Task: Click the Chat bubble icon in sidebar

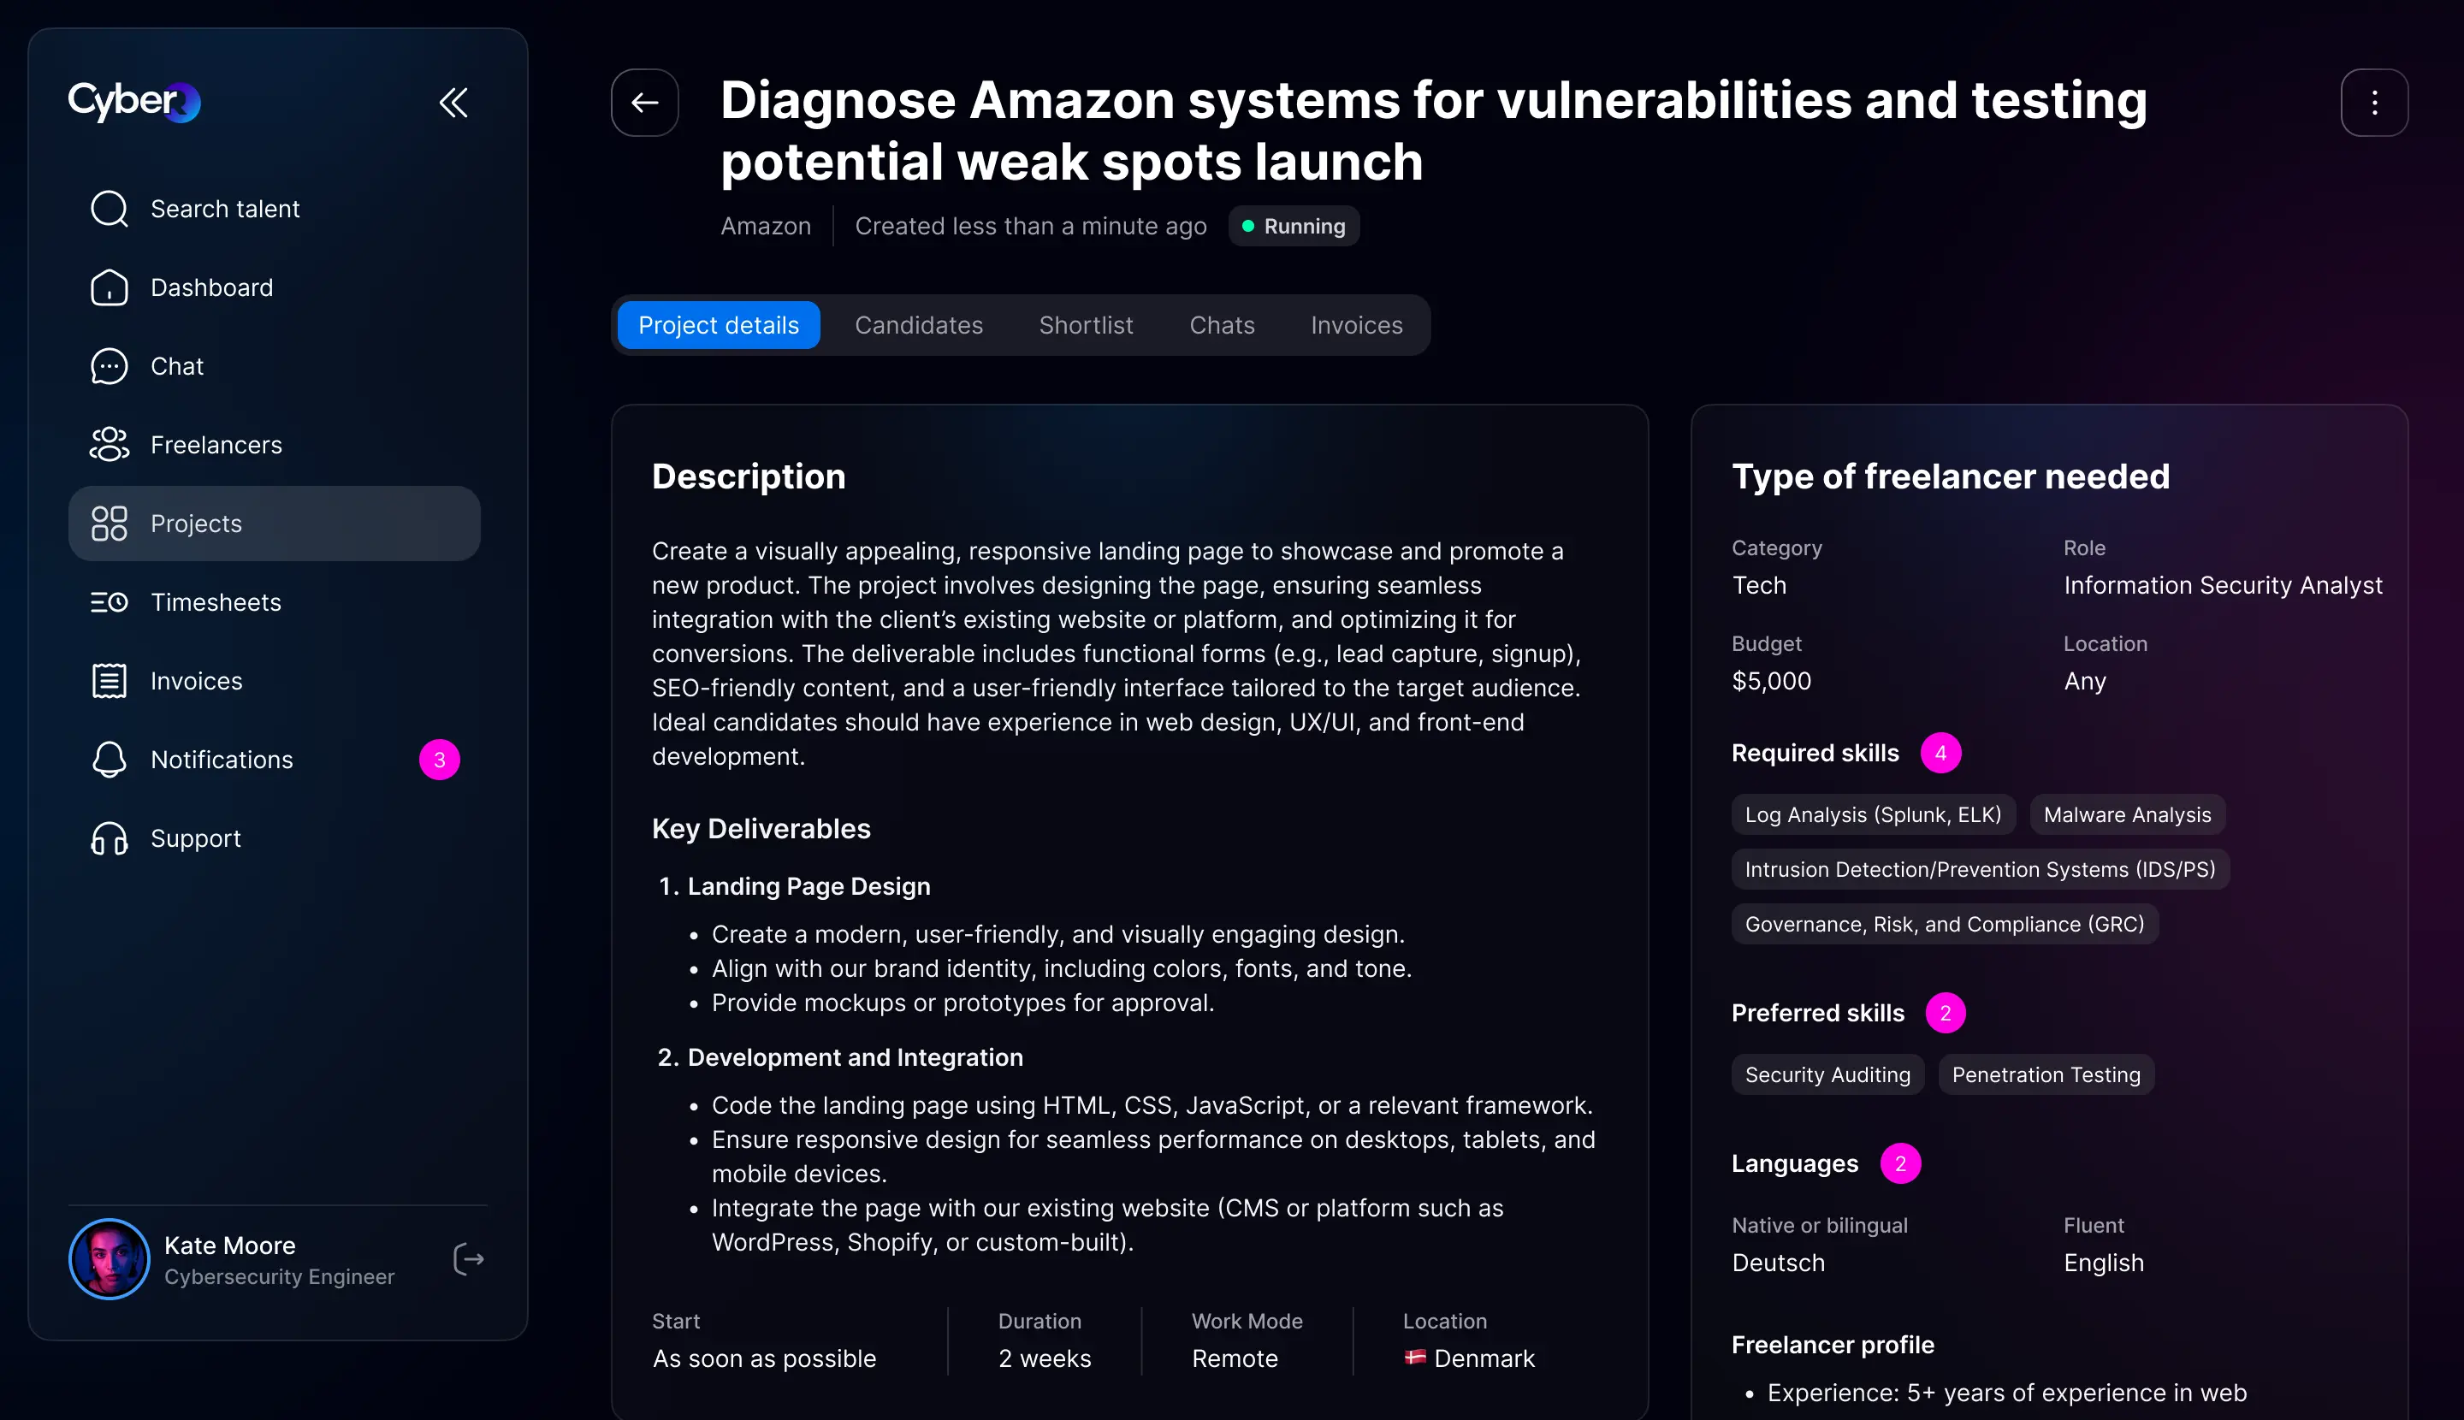Action: [x=110, y=367]
